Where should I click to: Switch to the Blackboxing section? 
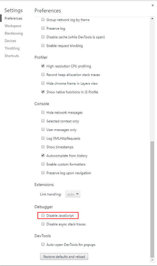[x=14, y=33]
